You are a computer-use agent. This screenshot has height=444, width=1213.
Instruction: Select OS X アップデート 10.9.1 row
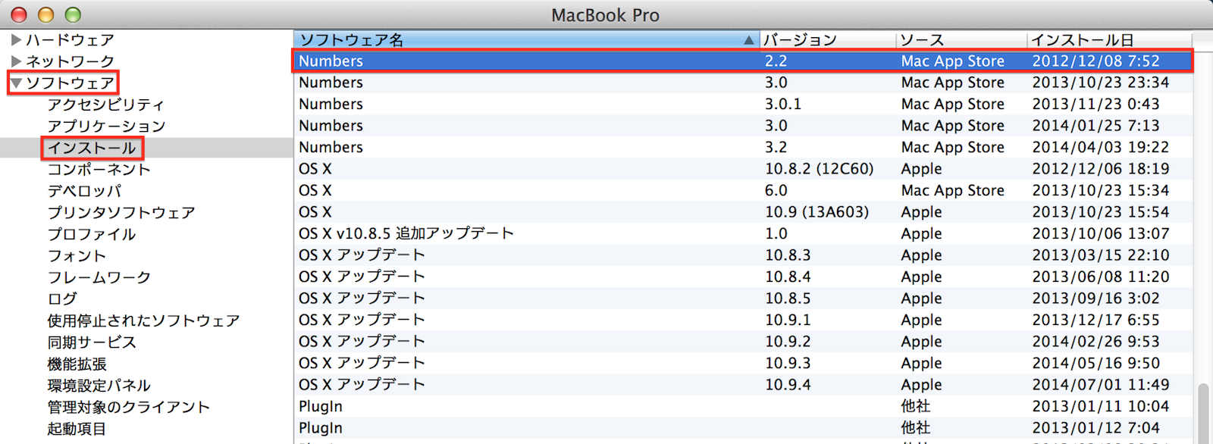point(743,320)
